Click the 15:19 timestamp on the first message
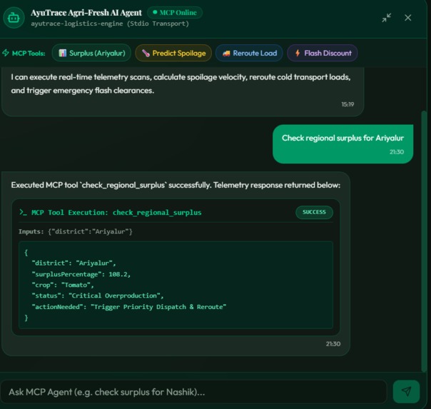 tap(348, 104)
